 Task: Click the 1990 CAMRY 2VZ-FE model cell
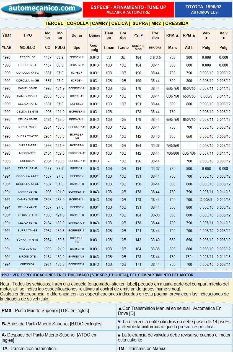[27, 96]
